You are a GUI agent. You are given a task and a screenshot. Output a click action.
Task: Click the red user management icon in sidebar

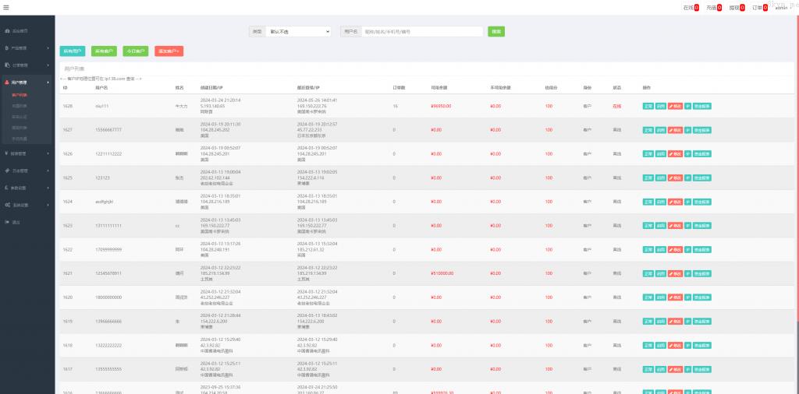click(8, 82)
